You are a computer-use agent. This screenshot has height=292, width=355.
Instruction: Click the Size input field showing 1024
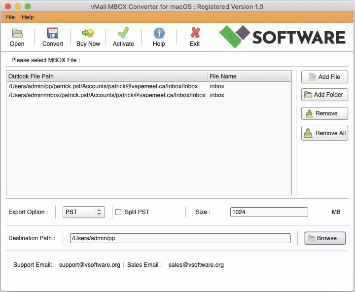point(269,212)
